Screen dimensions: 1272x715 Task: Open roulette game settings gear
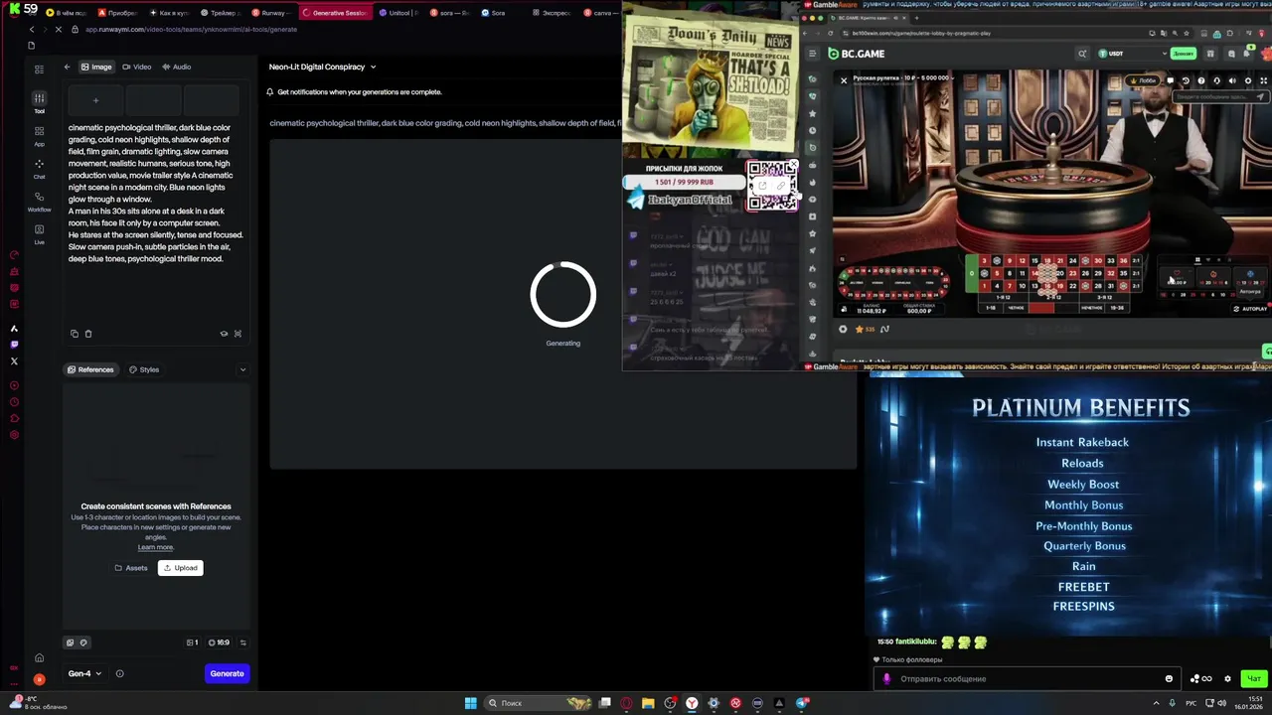click(1248, 80)
